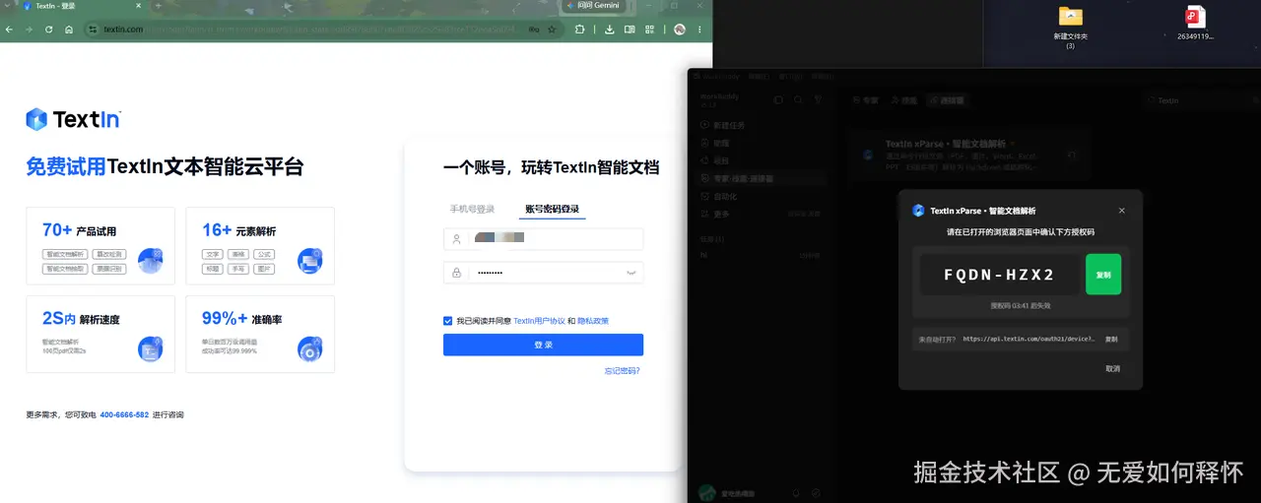
Task: Click the account username input field
Action: [543, 238]
